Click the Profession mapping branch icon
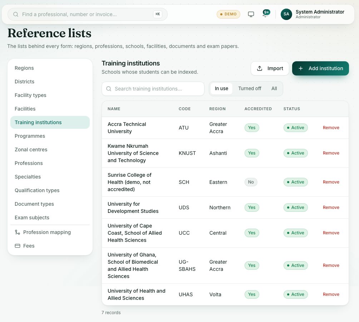Viewport: 359px width, 322px height. coord(18,232)
